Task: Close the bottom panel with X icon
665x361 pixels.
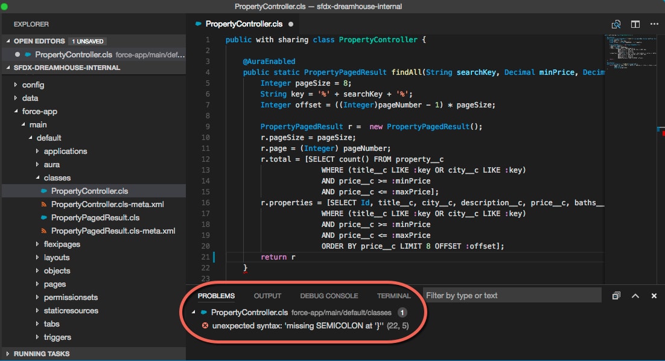Action: (654, 296)
